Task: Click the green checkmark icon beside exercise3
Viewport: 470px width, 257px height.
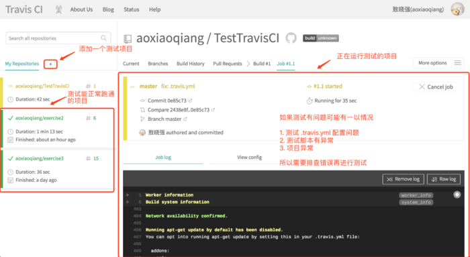Action: (x=10, y=158)
